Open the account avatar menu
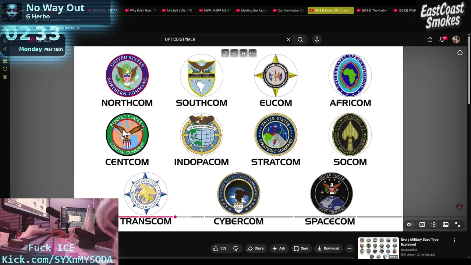Screen dimensions: 471x265 click(x=456, y=39)
